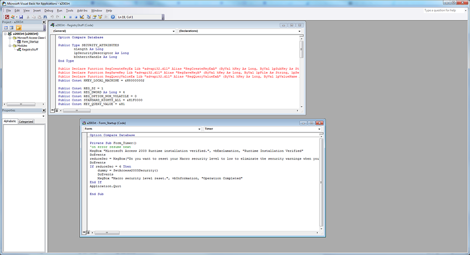The width and height of the screenshot is (470, 255).
Task: Click Procedure View button in RegistryStuff window
Action: (52, 110)
